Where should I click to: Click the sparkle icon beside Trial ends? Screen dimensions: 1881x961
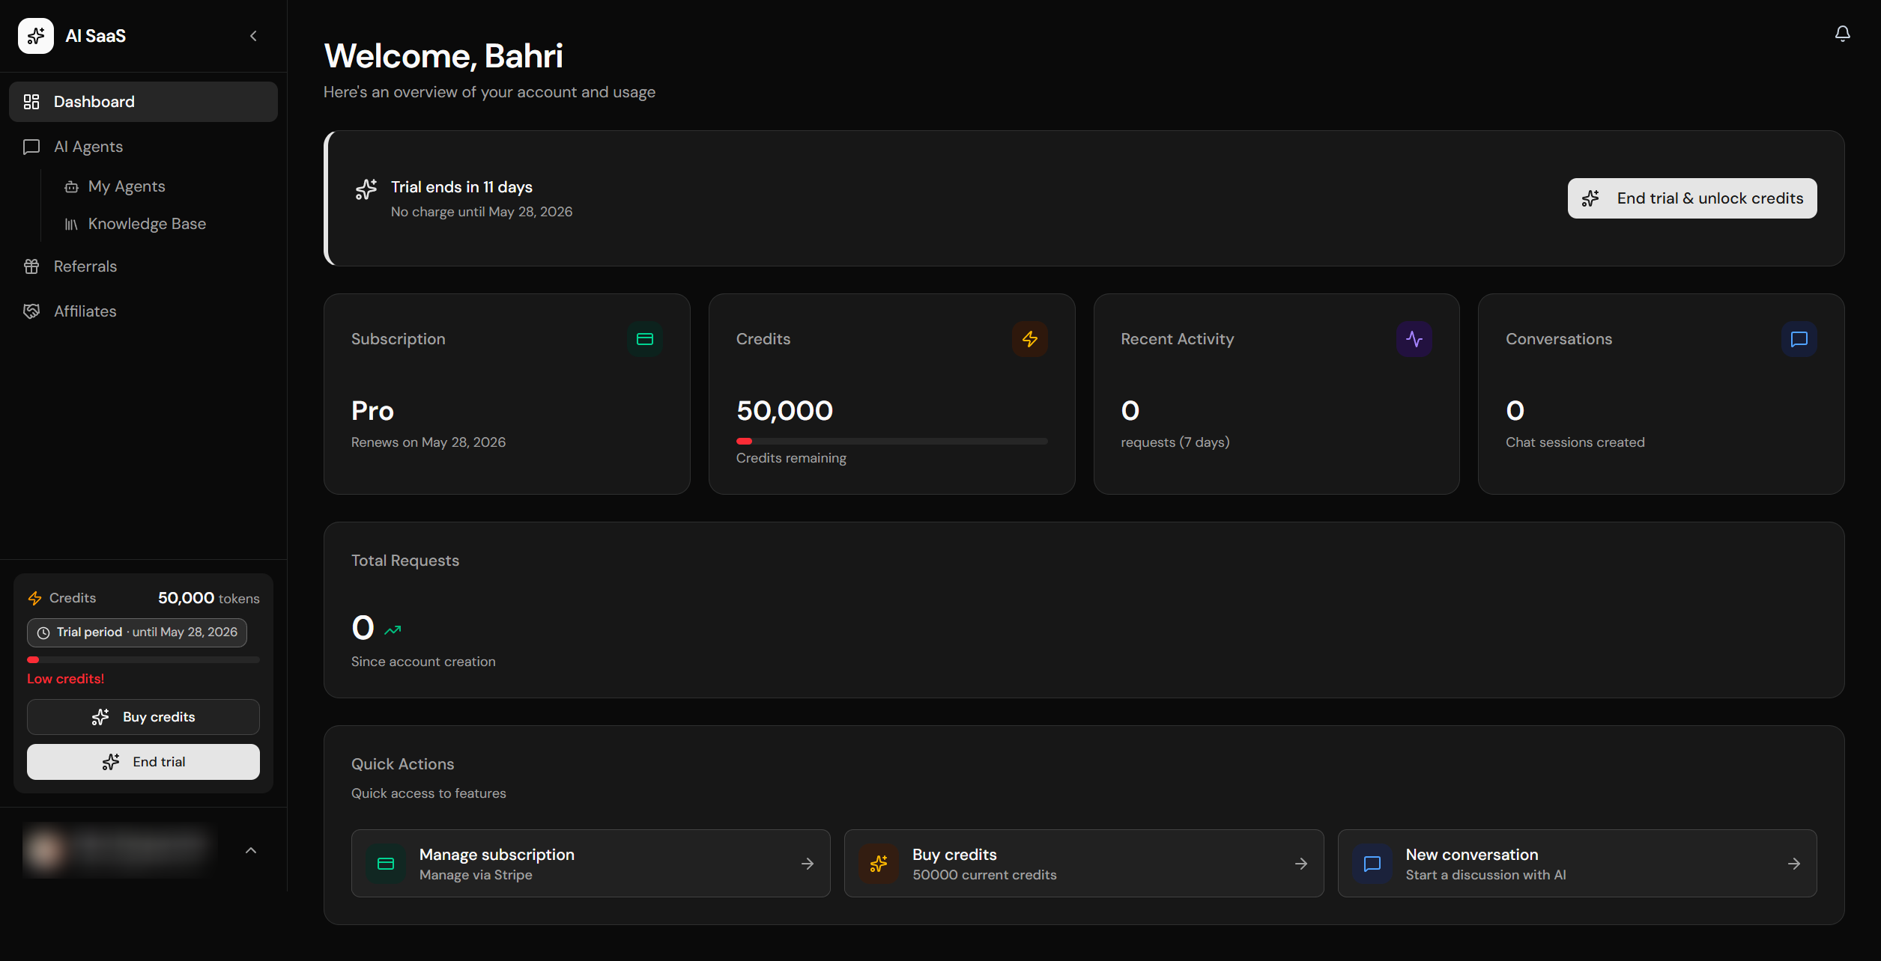(366, 190)
